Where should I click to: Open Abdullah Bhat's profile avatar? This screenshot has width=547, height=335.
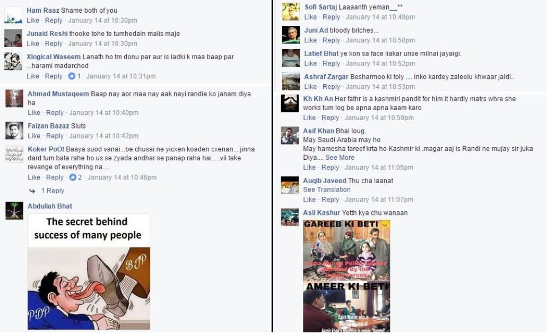(x=14, y=211)
